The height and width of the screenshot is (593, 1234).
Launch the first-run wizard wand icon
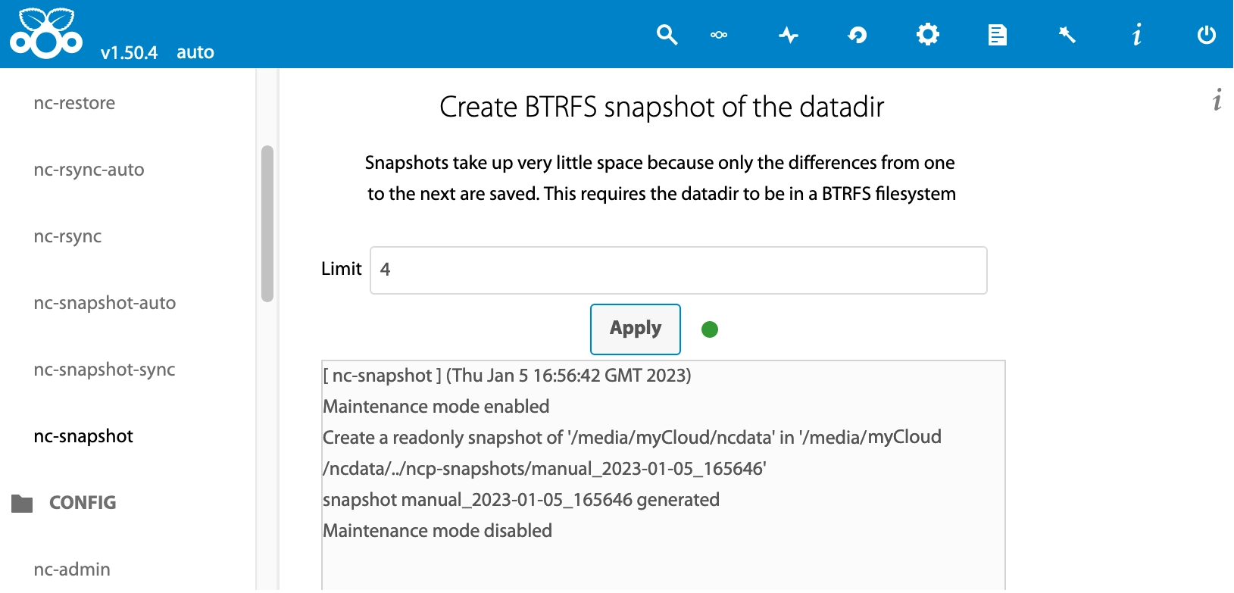(x=1067, y=35)
